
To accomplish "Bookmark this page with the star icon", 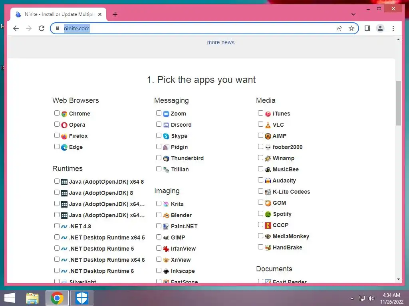I will click(x=351, y=28).
